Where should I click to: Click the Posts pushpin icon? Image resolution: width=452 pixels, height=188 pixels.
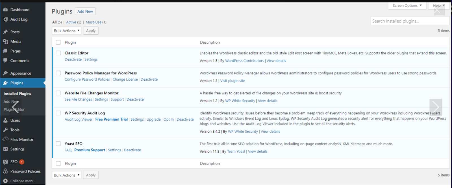tap(5, 32)
